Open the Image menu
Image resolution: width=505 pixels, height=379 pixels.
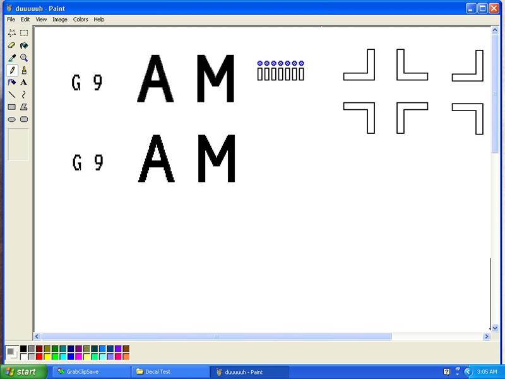(60, 20)
